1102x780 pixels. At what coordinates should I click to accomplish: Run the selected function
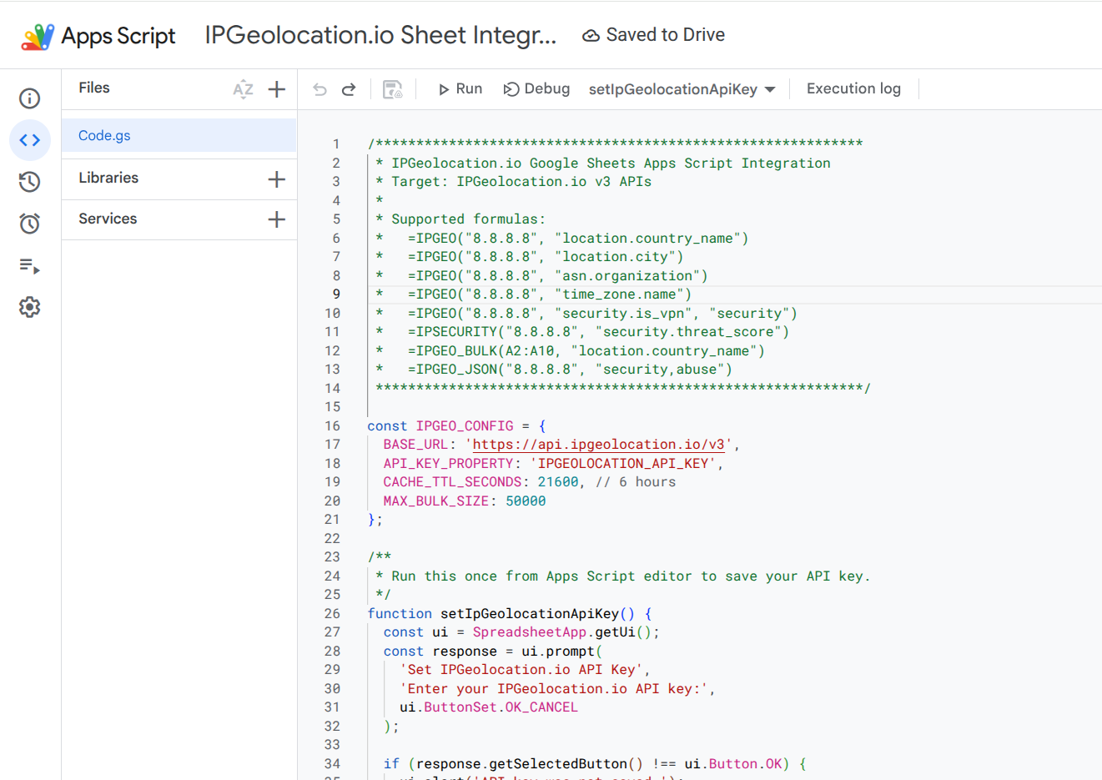(x=460, y=89)
